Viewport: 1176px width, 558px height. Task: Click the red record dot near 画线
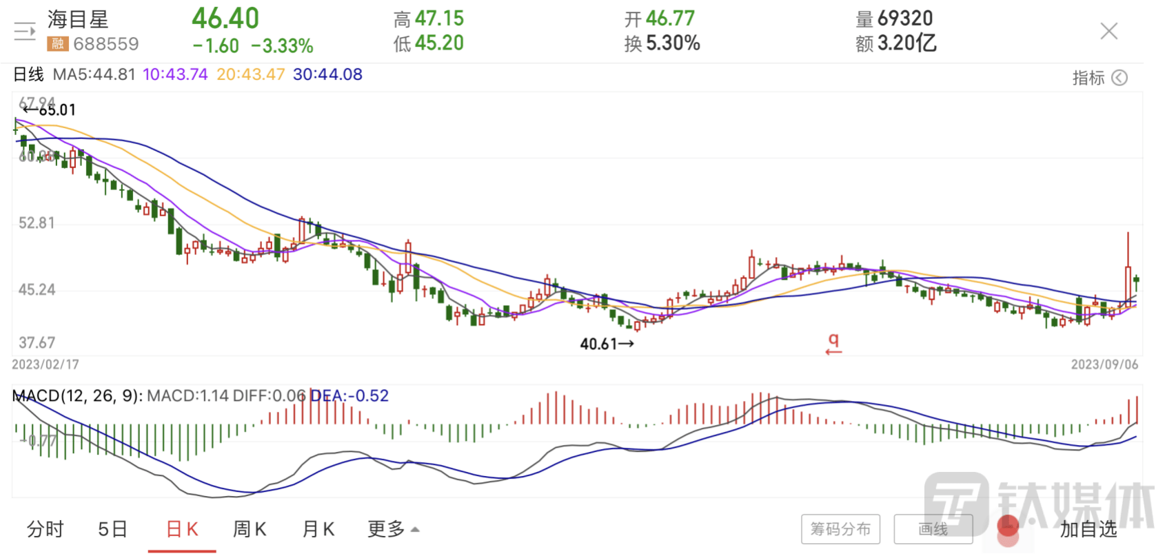pos(1008,528)
